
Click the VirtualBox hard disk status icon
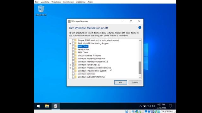click(127, 111)
